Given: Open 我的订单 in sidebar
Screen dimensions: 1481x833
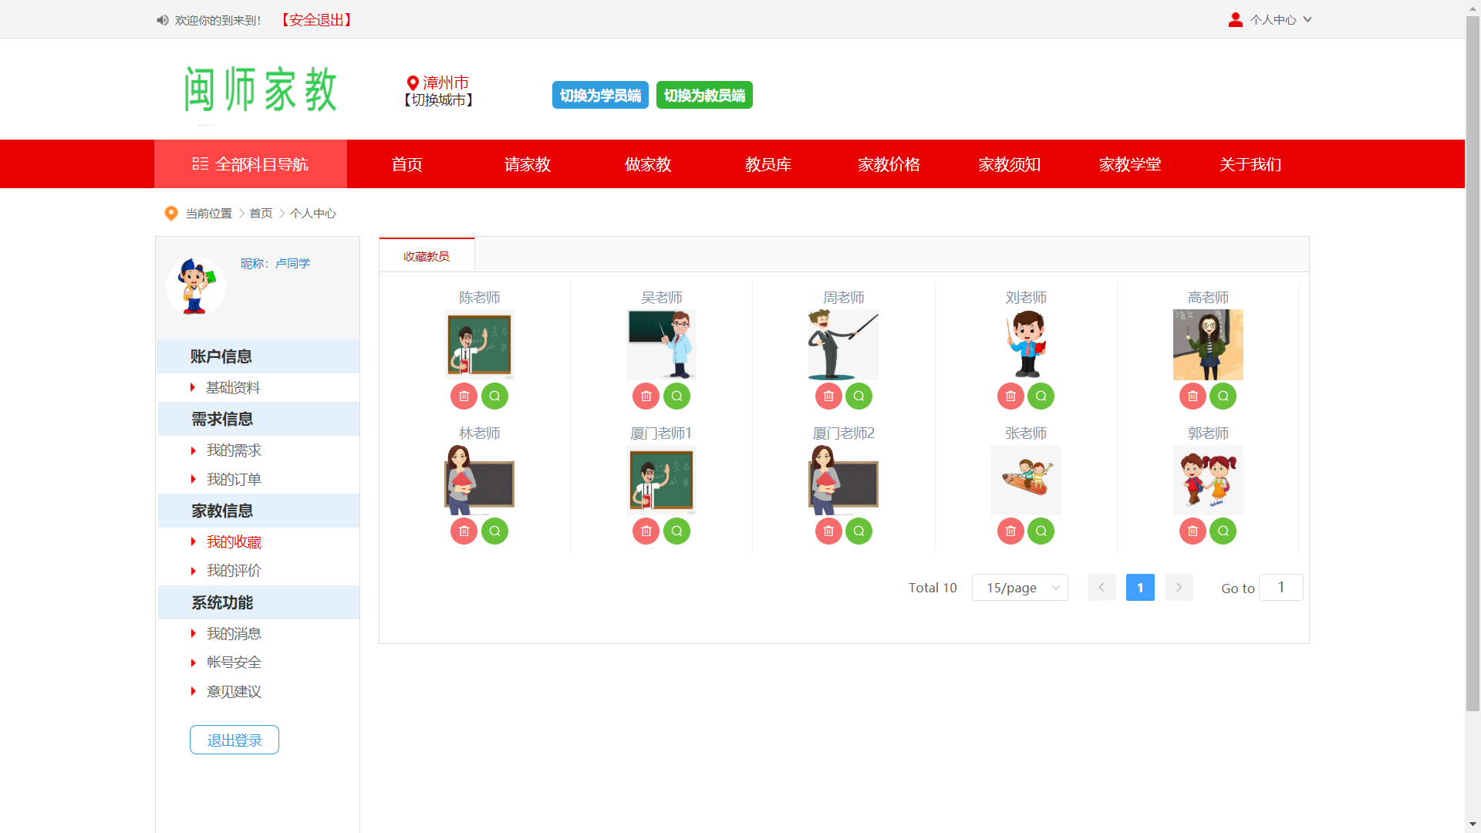Looking at the screenshot, I should pos(234,480).
